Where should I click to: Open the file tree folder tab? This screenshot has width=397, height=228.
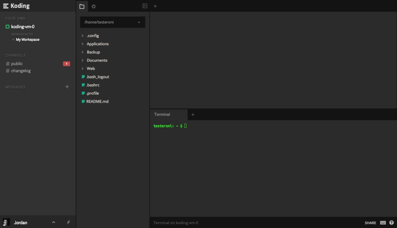pos(82,6)
